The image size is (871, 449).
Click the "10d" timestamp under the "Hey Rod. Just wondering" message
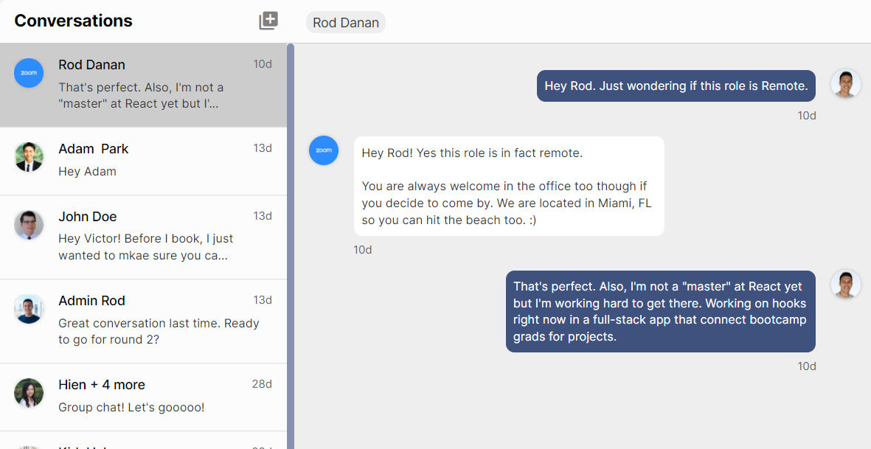[807, 116]
